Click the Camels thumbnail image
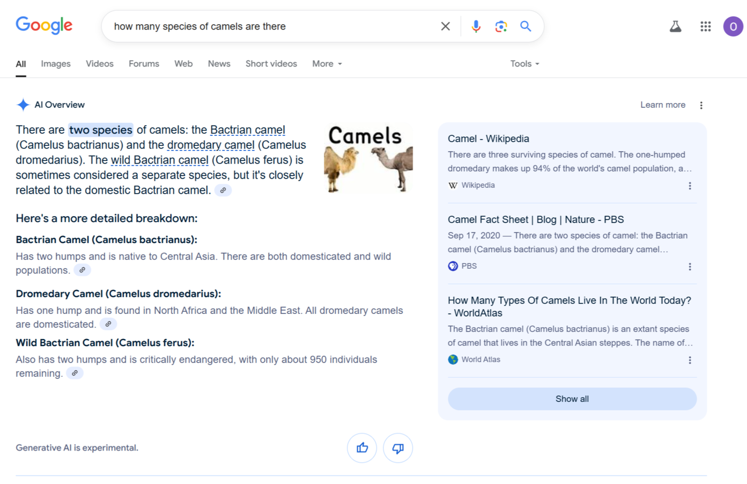 coord(368,159)
